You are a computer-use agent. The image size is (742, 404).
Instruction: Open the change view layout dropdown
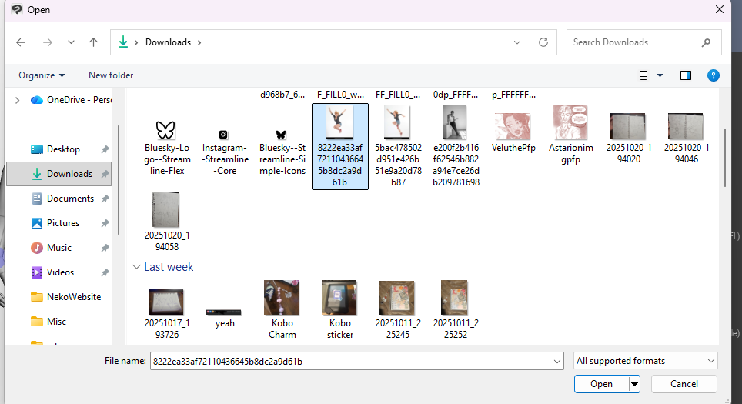pyautogui.click(x=660, y=75)
